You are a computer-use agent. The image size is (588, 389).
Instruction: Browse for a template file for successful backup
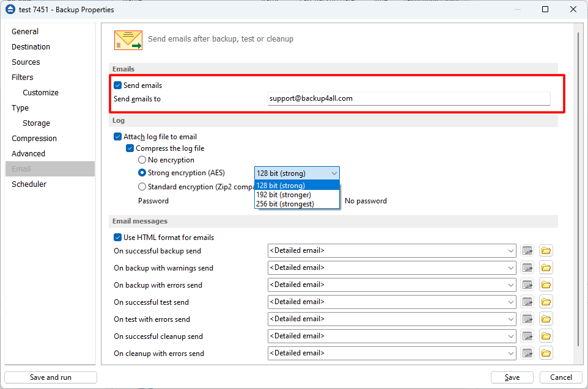click(x=545, y=250)
